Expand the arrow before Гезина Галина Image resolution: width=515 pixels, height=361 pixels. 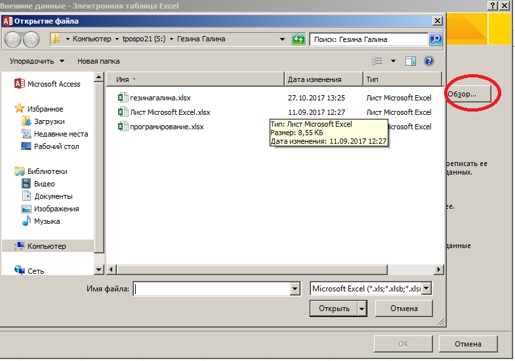pos(171,39)
